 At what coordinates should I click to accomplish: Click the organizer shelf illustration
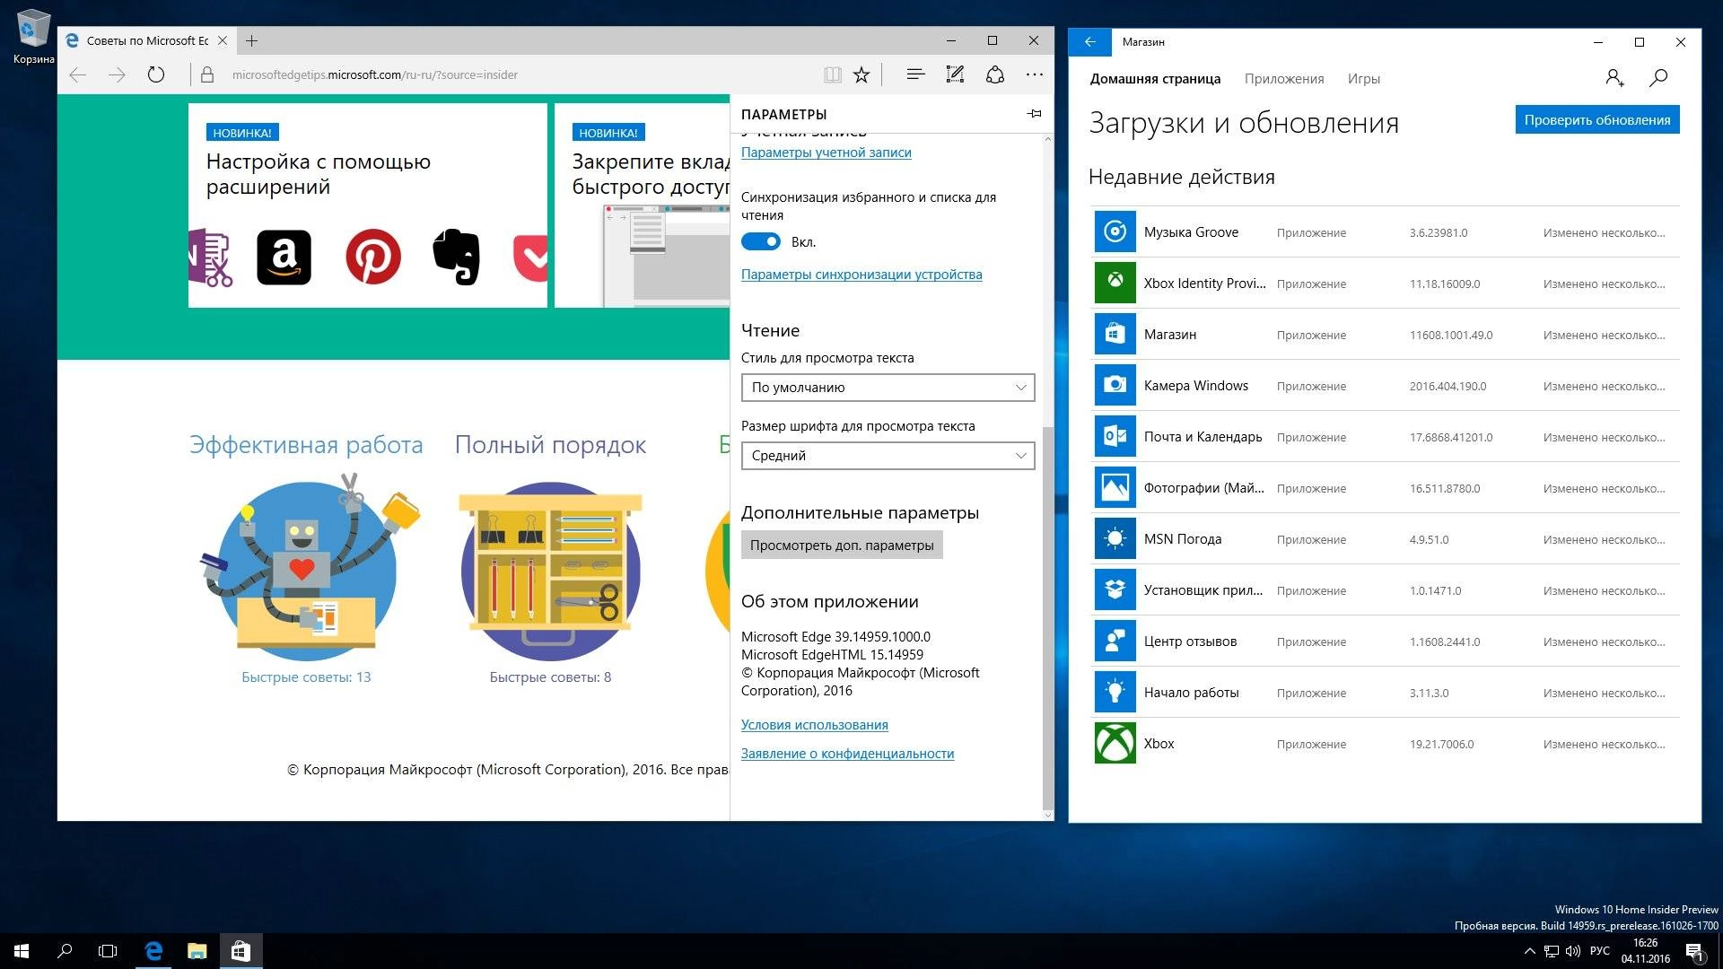click(551, 571)
